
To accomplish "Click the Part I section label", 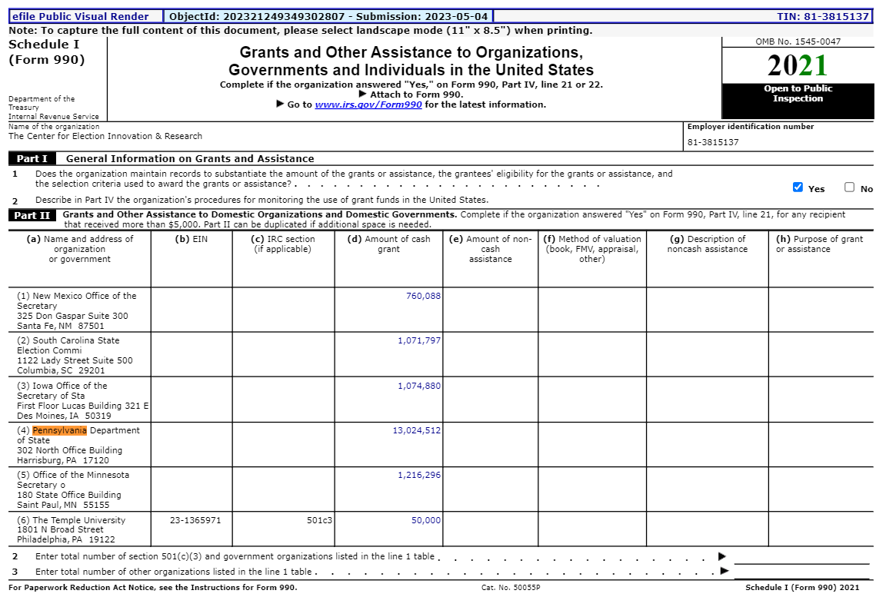I will point(32,158).
